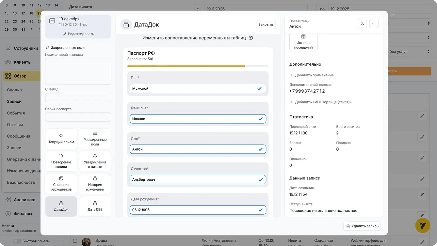Expand the Пол dropdown showing Мужской
Screen dimensions: 437x246
(198, 88)
